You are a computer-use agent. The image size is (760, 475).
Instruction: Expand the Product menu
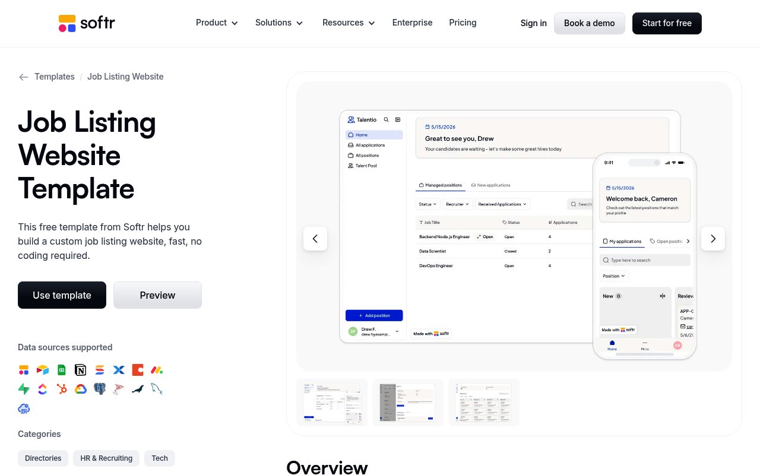tap(217, 23)
